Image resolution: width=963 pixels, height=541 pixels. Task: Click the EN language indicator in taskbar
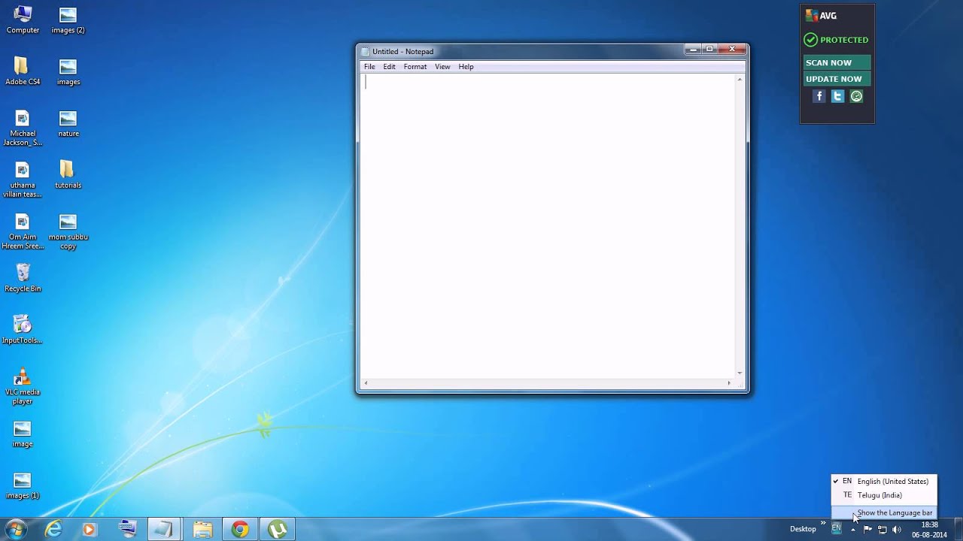pyautogui.click(x=836, y=528)
